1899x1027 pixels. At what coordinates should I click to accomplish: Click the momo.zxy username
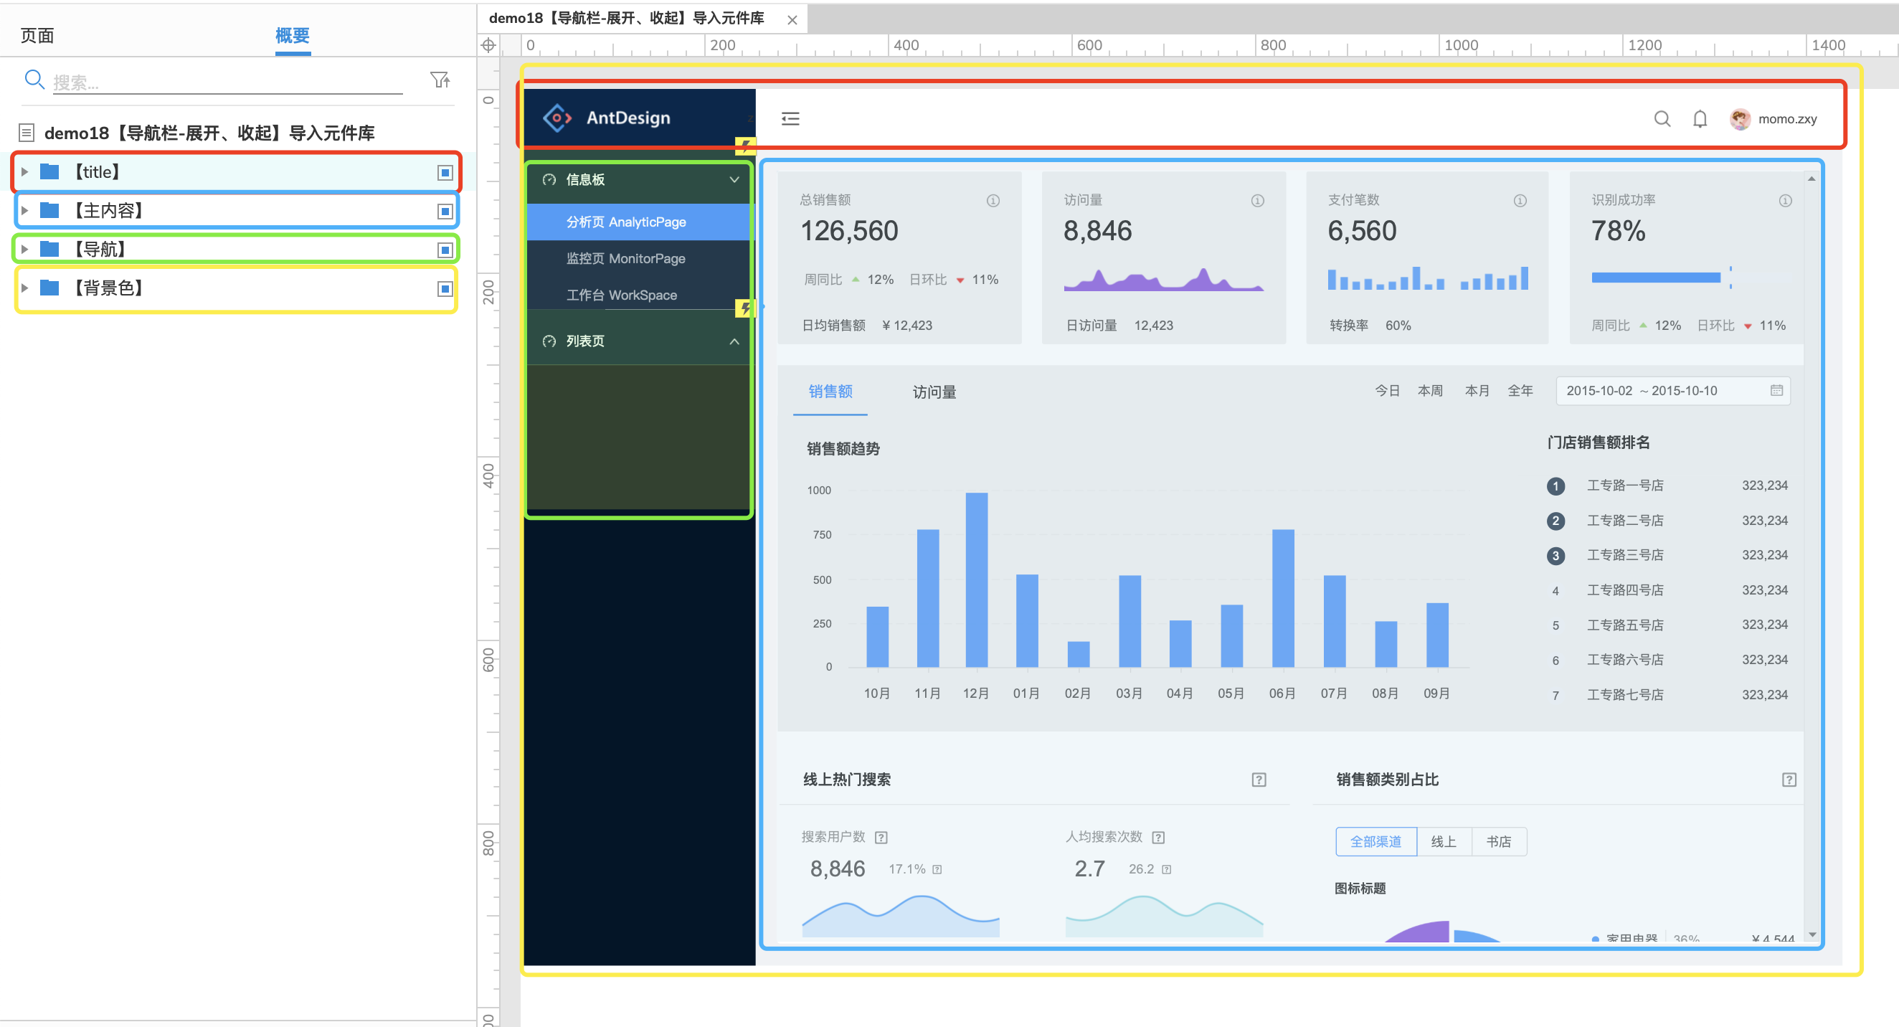pyautogui.click(x=1788, y=120)
